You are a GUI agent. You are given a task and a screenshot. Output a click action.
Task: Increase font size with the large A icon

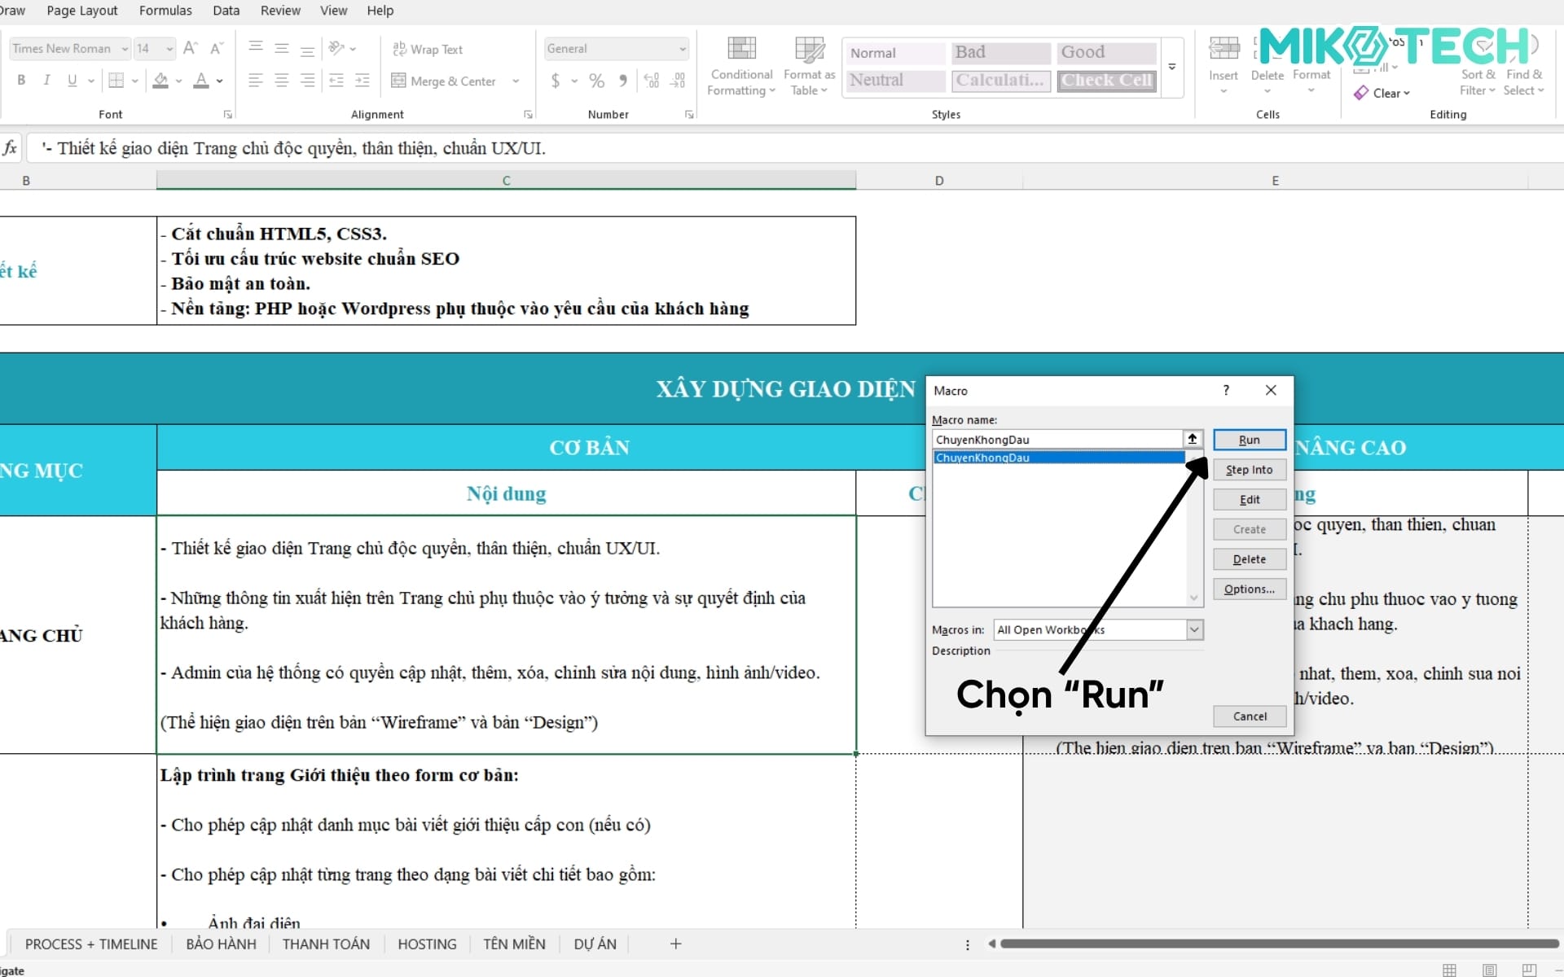[x=190, y=48]
